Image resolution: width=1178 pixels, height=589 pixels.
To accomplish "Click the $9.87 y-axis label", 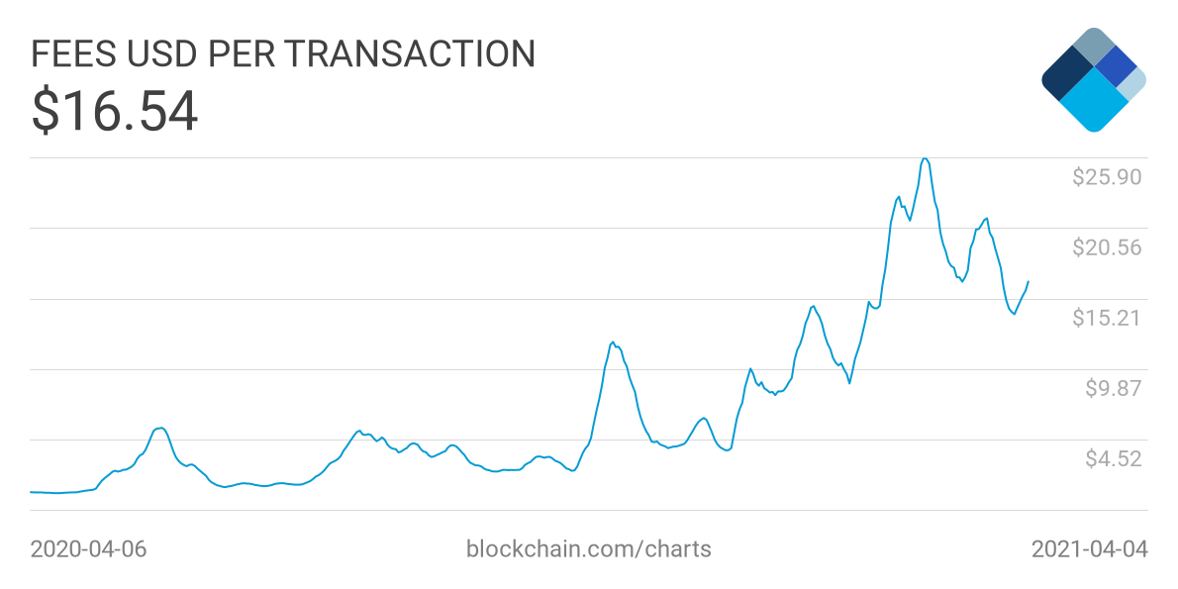I will [x=1114, y=388].
